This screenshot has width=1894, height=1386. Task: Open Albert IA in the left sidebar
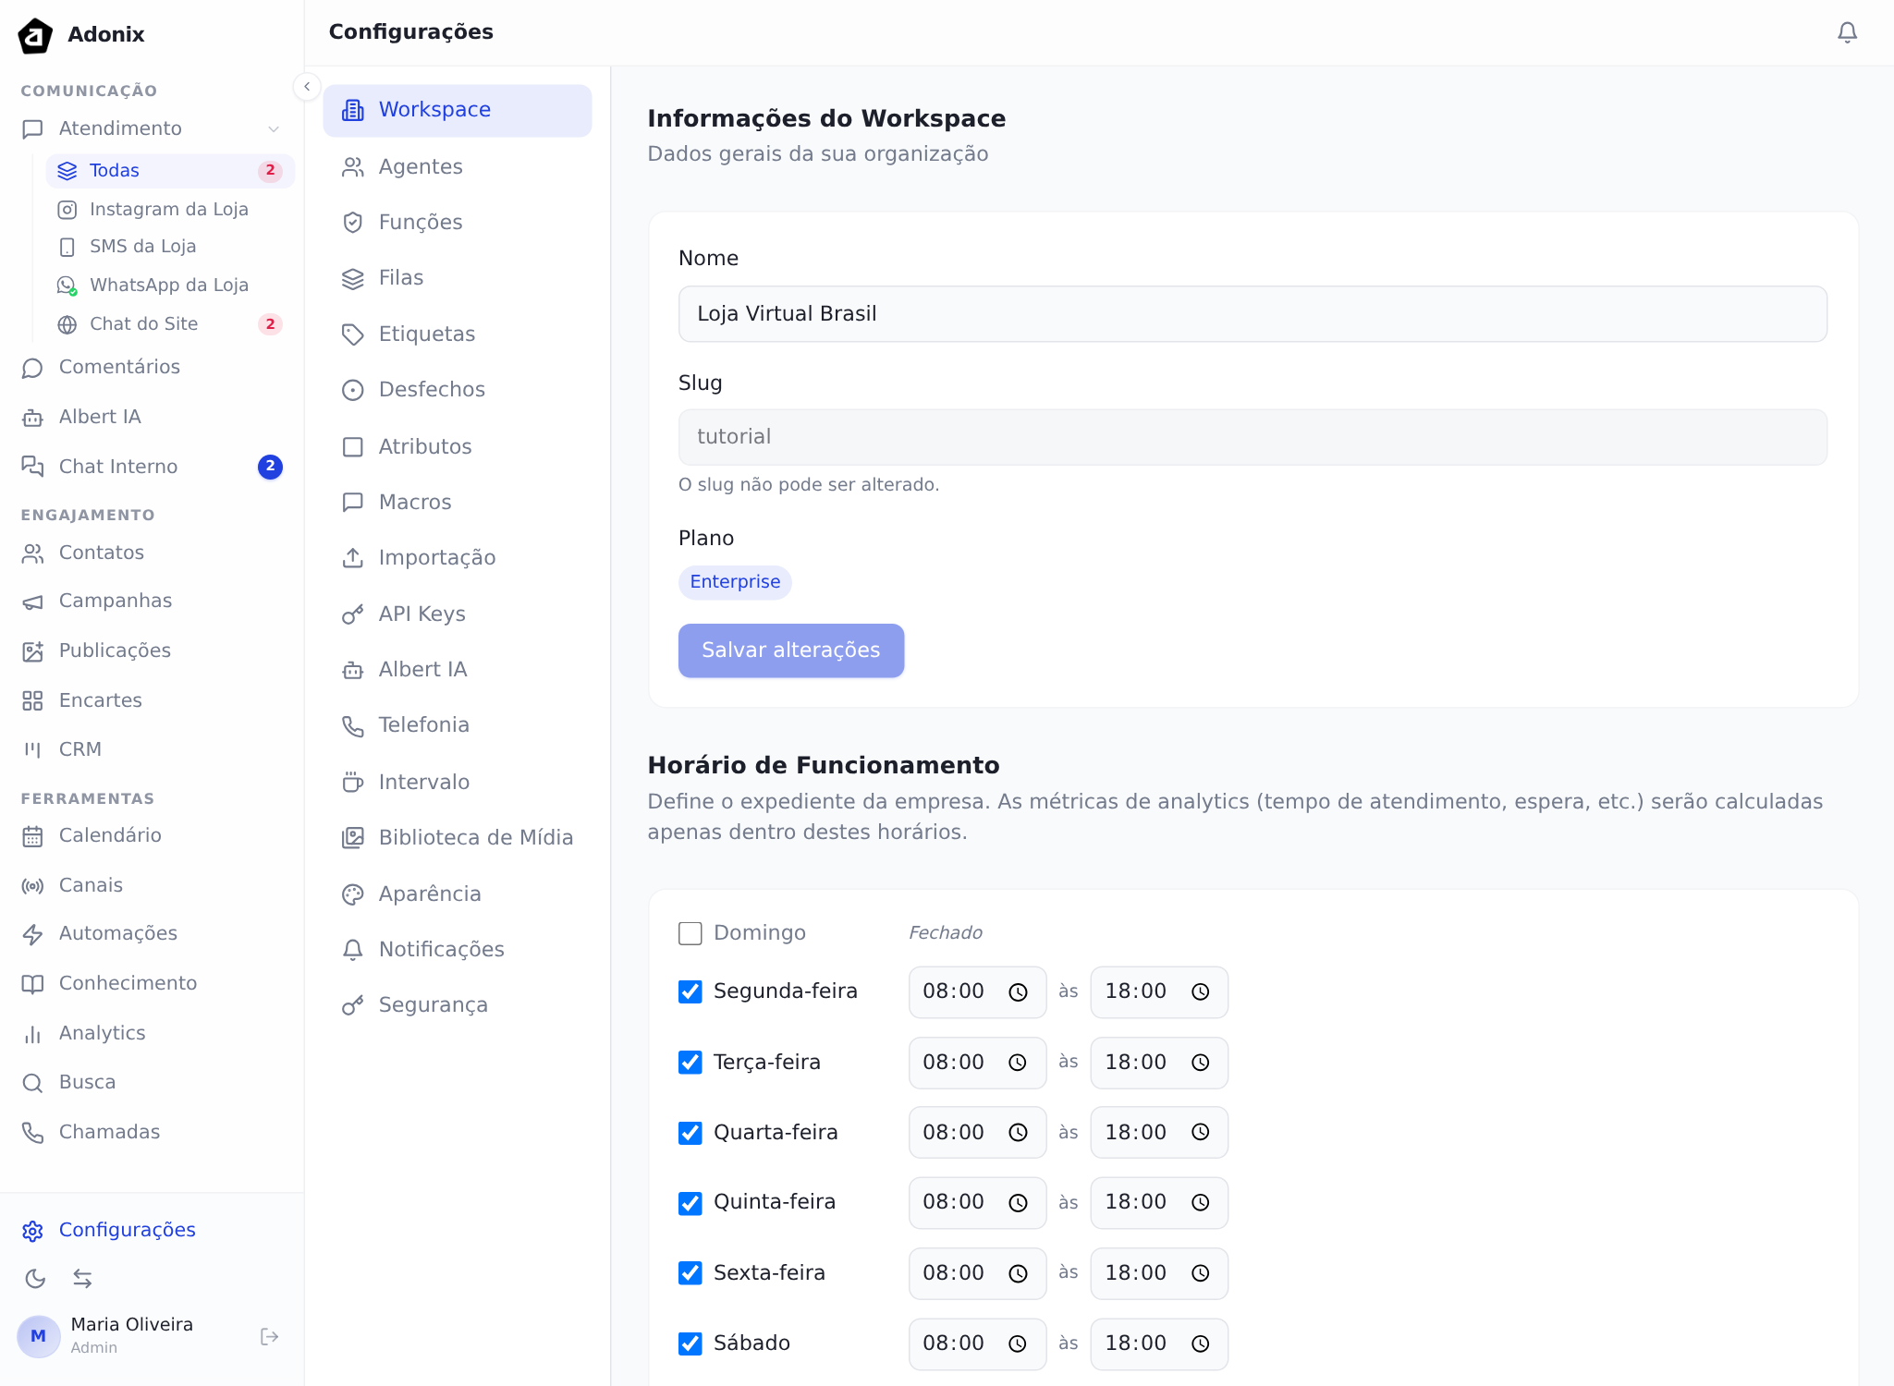(x=152, y=418)
